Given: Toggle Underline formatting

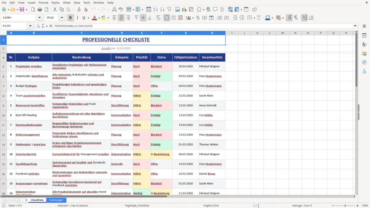Looking at the screenshot, I should click(x=83, y=18).
